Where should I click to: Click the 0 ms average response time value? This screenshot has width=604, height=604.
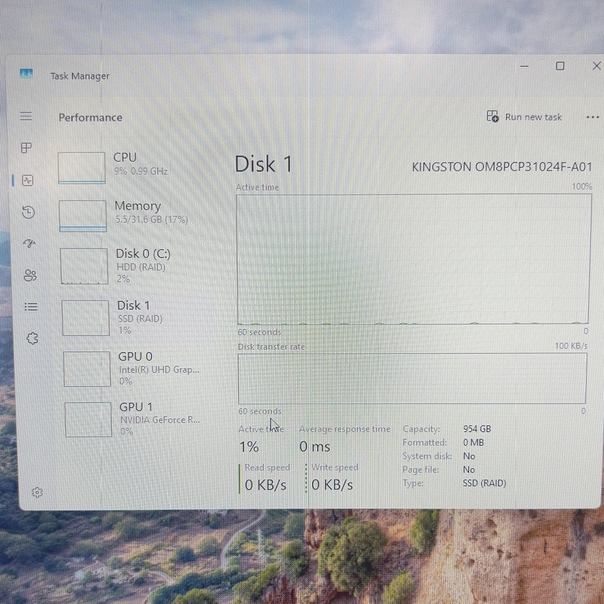[x=315, y=446]
